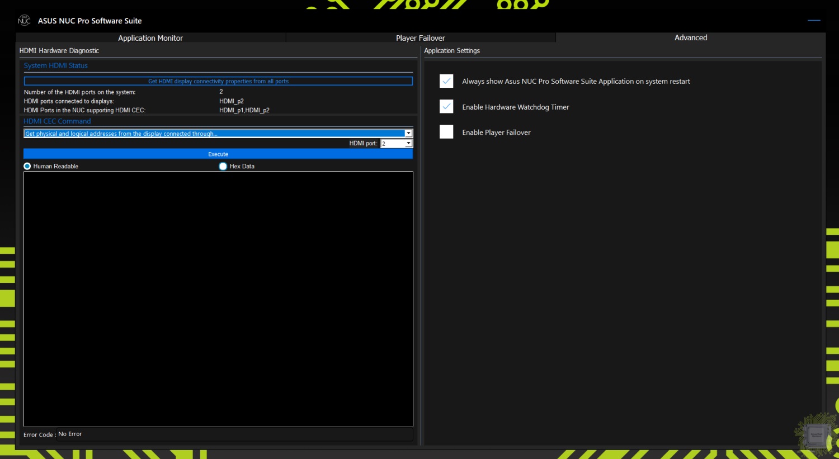
Task: Check the Enable Player Failover checkbox
Action: click(446, 132)
